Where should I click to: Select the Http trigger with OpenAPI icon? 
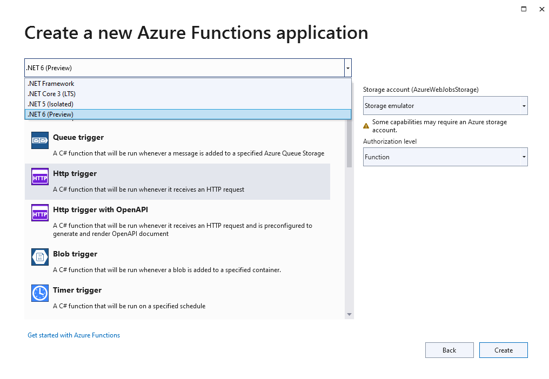39,212
